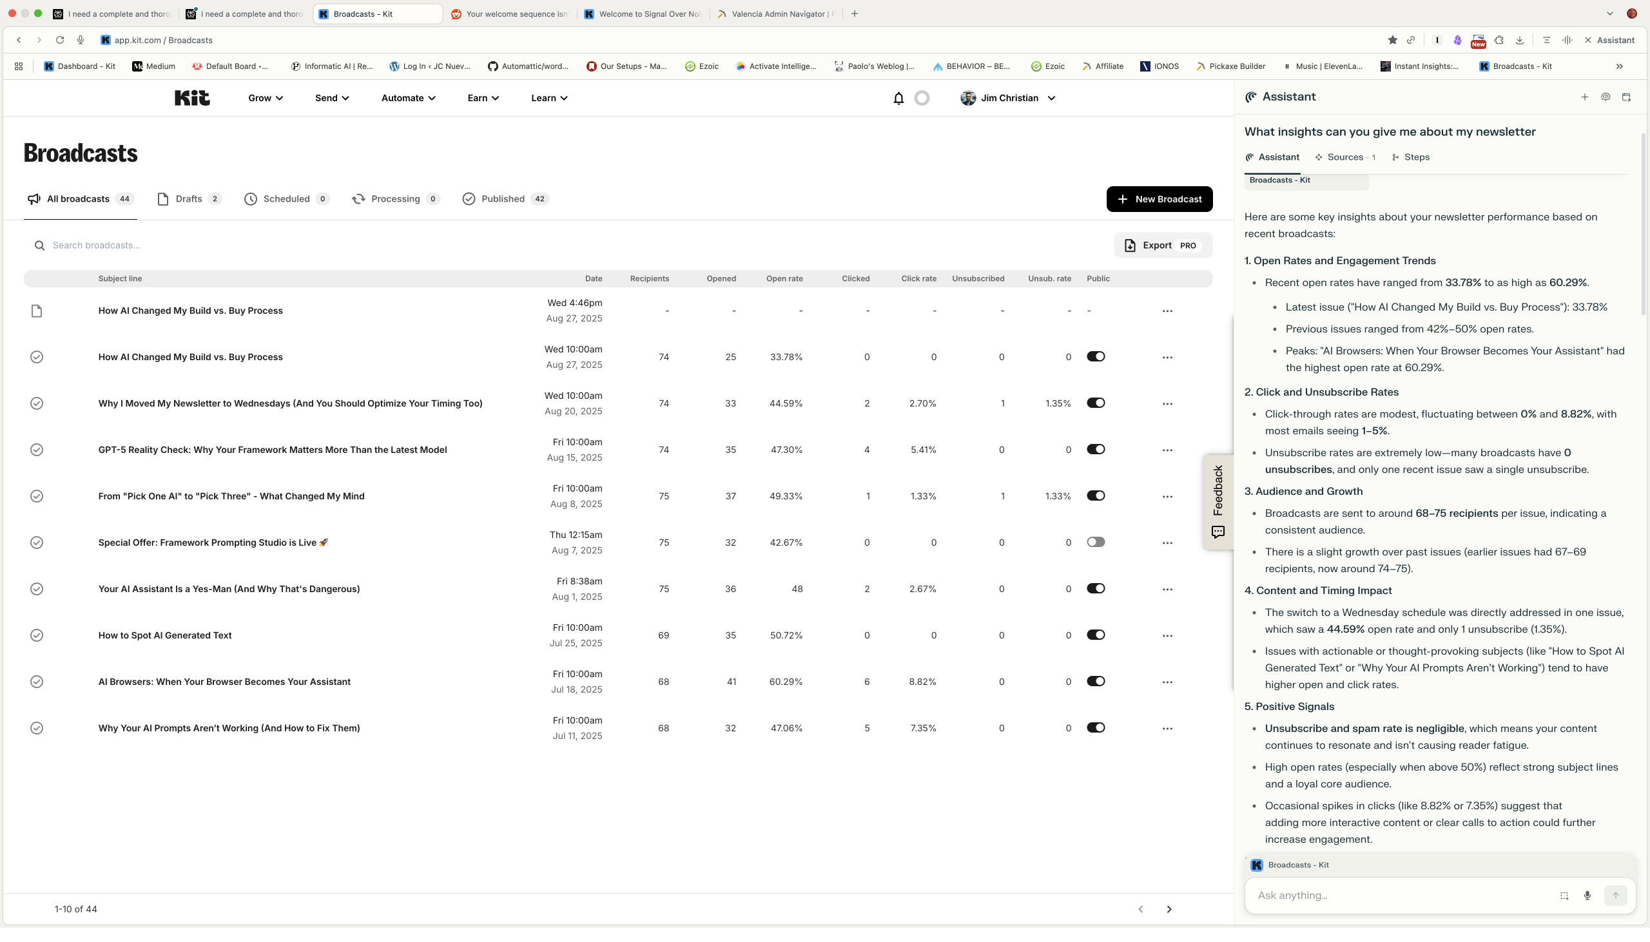Viewport: 1650px width, 942px height.
Task: Click the Kit logo in header
Action: point(191,99)
